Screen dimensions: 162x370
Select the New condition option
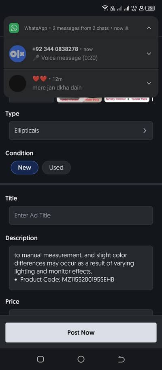point(24,168)
